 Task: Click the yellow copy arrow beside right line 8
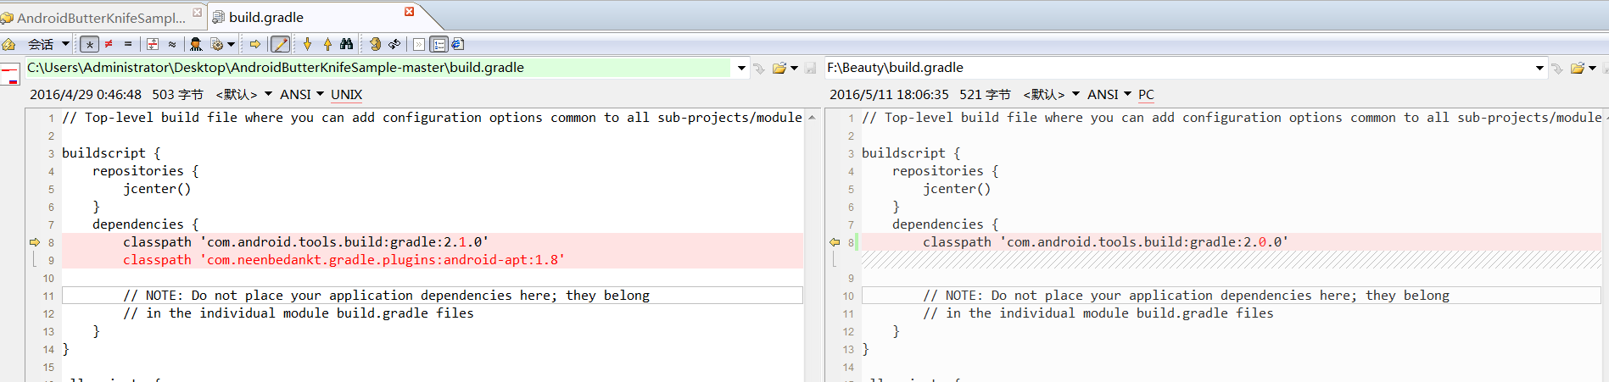pos(835,242)
